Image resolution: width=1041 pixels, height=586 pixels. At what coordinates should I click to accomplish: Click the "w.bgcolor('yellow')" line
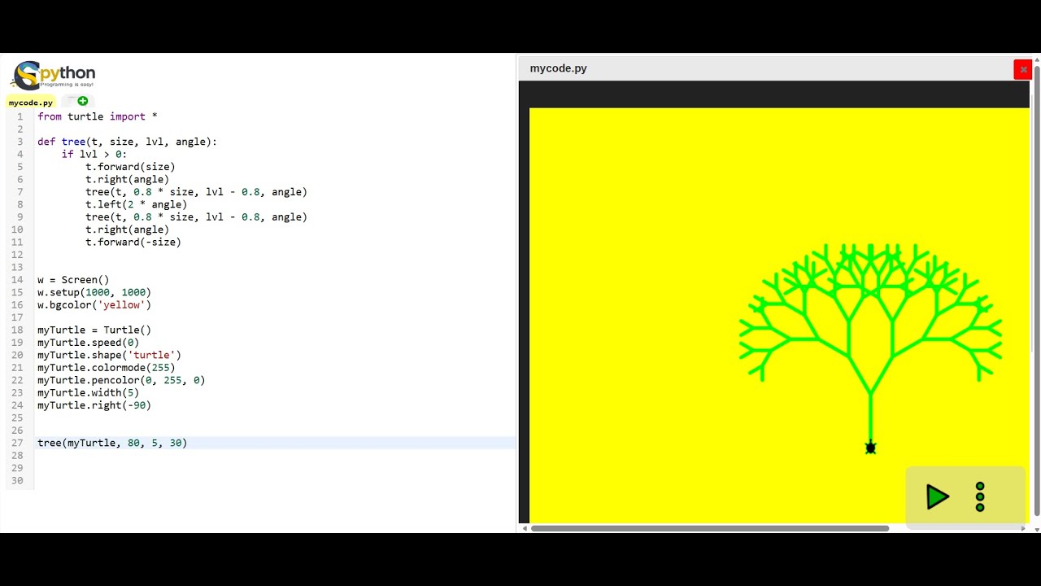tap(94, 304)
